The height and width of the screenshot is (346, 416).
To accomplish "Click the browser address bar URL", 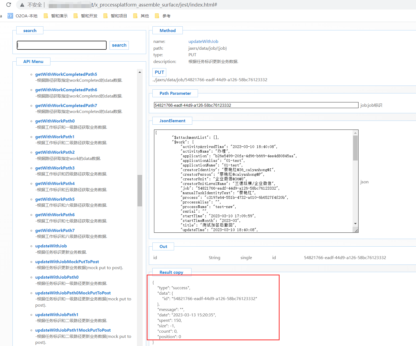I will [x=155, y=5].
